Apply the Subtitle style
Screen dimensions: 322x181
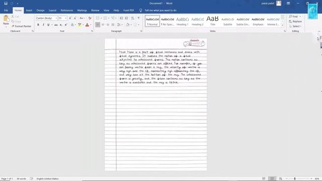point(227,21)
